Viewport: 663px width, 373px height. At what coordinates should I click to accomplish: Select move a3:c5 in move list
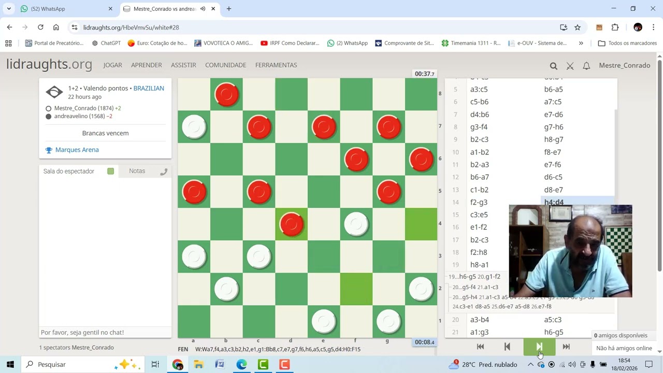479,89
